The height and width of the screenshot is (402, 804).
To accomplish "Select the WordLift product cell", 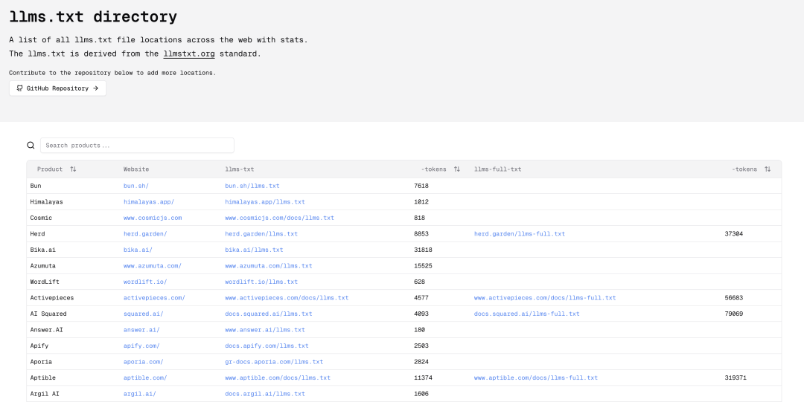I will [x=45, y=282].
